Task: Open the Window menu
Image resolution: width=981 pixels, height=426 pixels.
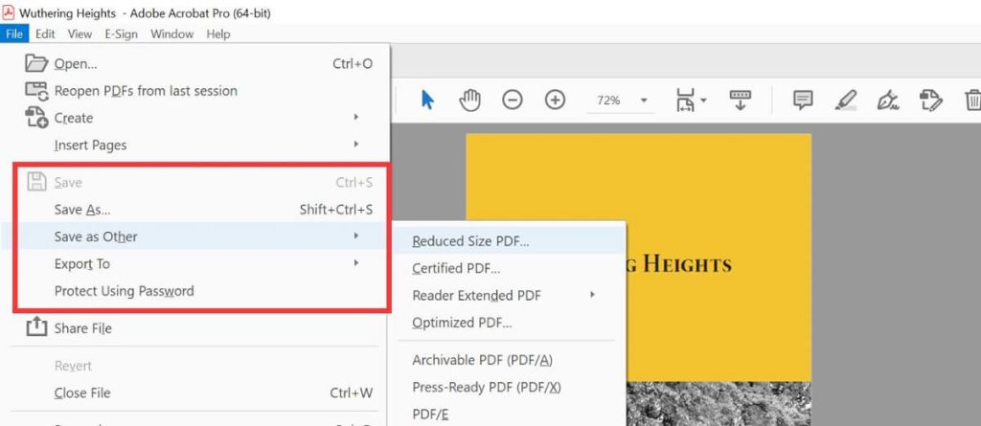Action: click(x=171, y=34)
